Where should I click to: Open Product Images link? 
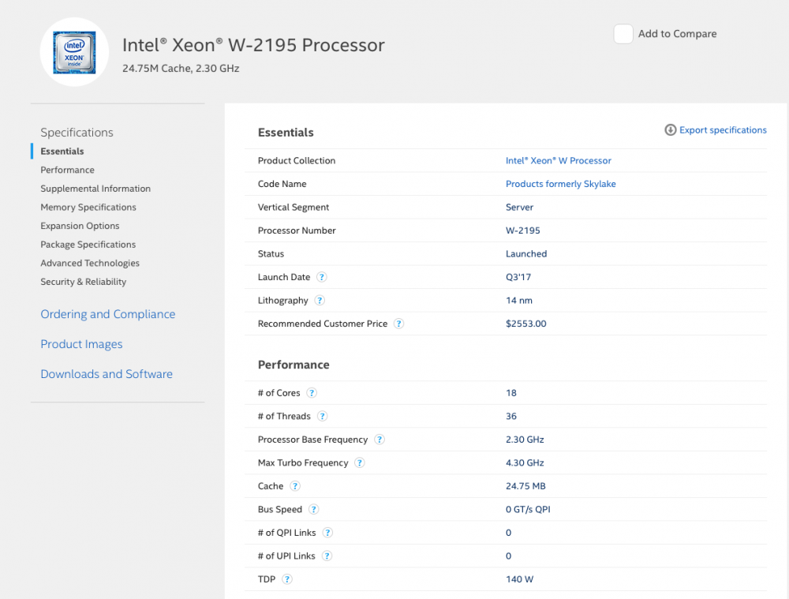pyautogui.click(x=81, y=344)
